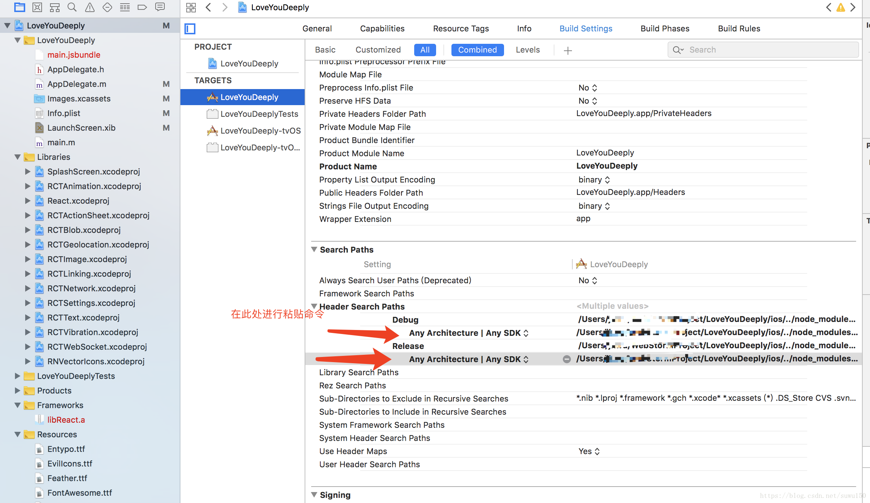Open the Breakpoint navigator icon

click(142, 7)
